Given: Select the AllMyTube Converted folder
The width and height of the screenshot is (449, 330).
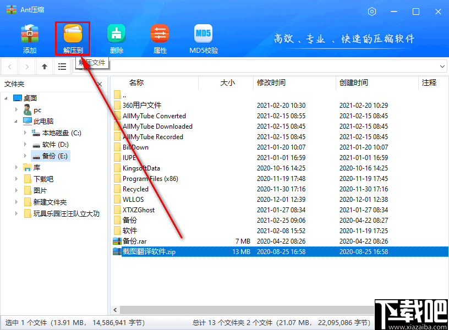Looking at the screenshot, I should [280, 116].
